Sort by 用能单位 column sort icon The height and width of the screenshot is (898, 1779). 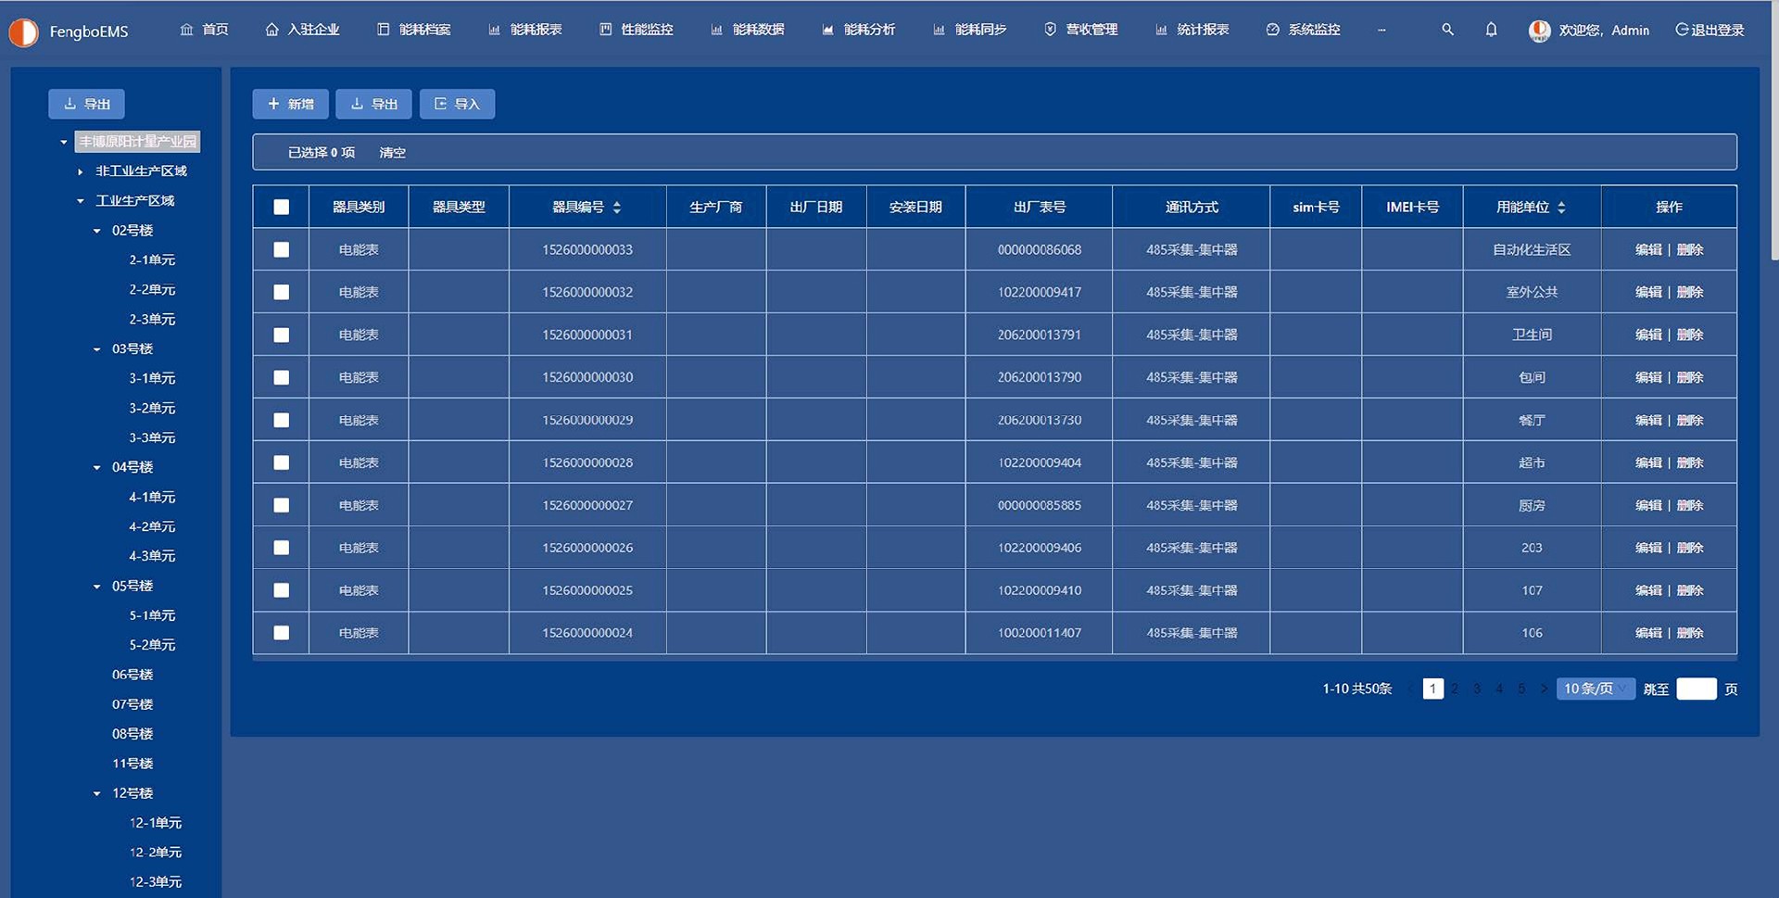pos(1561,208)
